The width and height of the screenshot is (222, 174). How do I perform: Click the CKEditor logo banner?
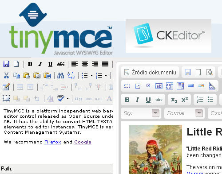(168, 36)
